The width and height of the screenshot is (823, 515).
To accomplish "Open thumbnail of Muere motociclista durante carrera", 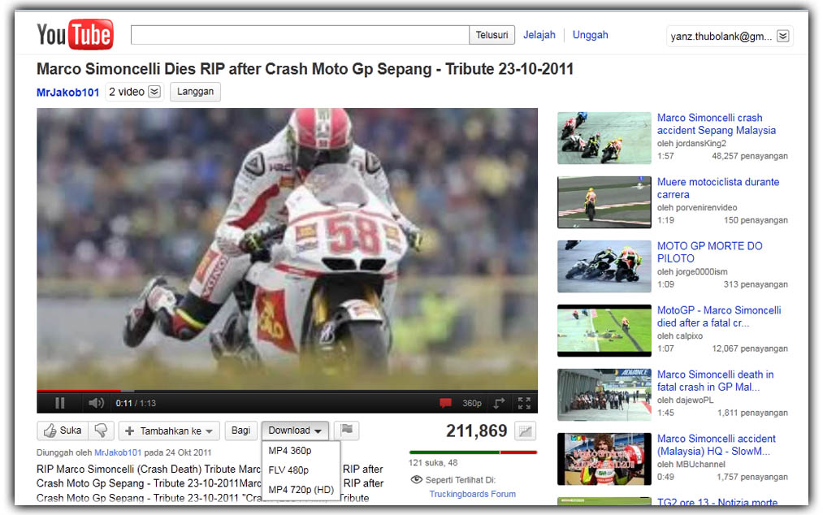I will (x=604, y=202).
